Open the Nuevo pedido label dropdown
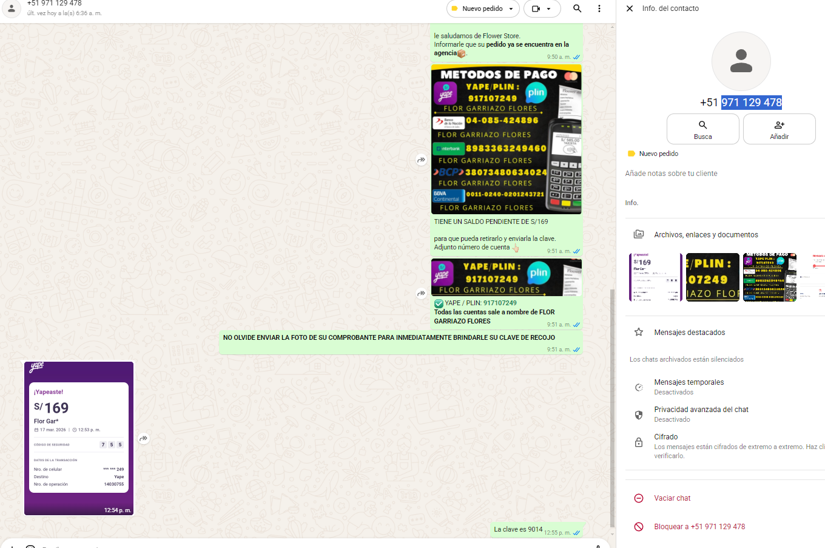 pos(483,8)
